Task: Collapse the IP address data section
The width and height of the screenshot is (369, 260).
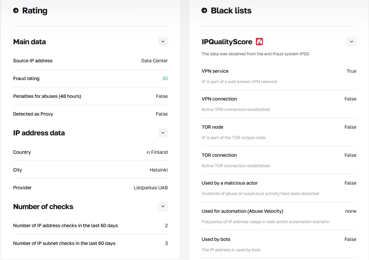Action: tap(163, 133)
